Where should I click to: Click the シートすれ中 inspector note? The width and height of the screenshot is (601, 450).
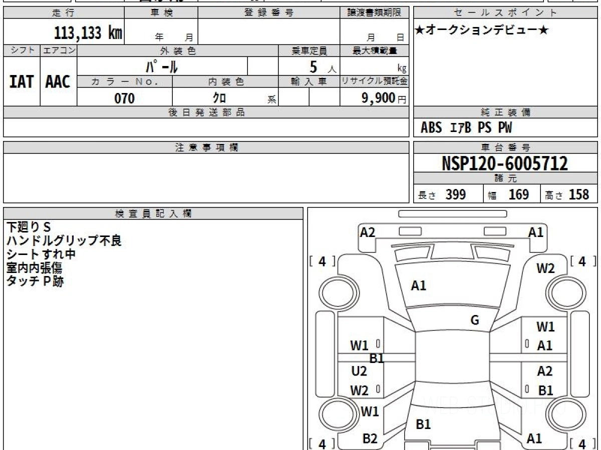(41, 254)
